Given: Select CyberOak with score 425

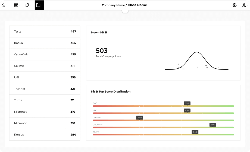Looking at the screenshot, I should click(x=45, y=54).
